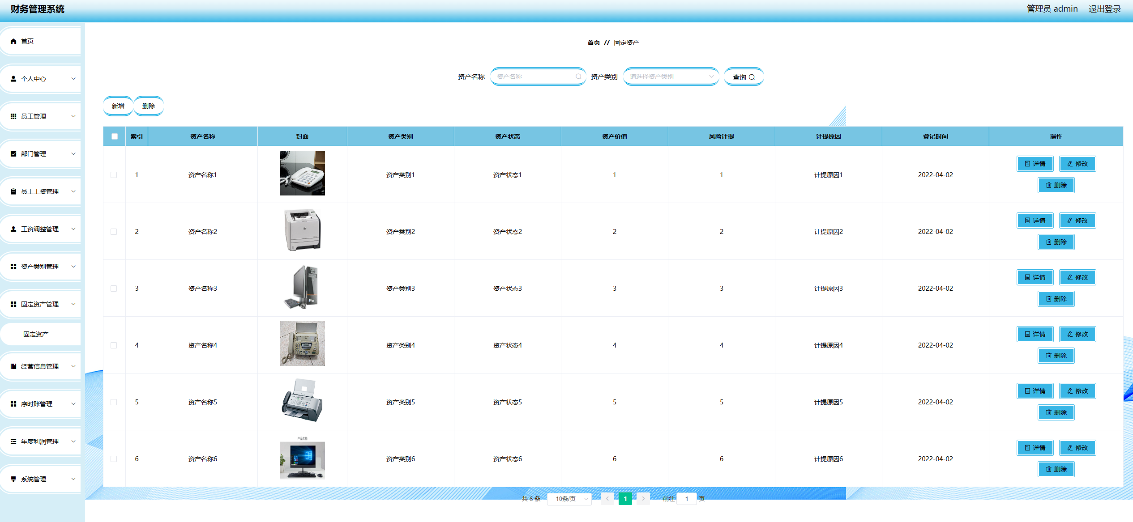
Task: Click the home icon in the sidebar
Action: (x=13, y=41)
